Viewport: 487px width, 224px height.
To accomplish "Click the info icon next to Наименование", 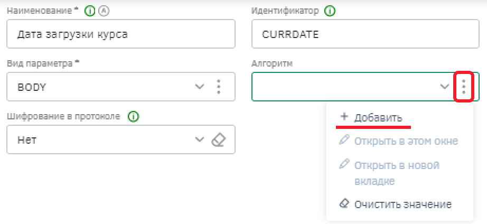I will tap(89, 12).
